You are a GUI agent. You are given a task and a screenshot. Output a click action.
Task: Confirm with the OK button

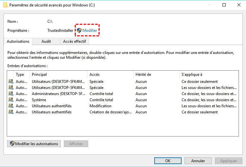(168, 161)
